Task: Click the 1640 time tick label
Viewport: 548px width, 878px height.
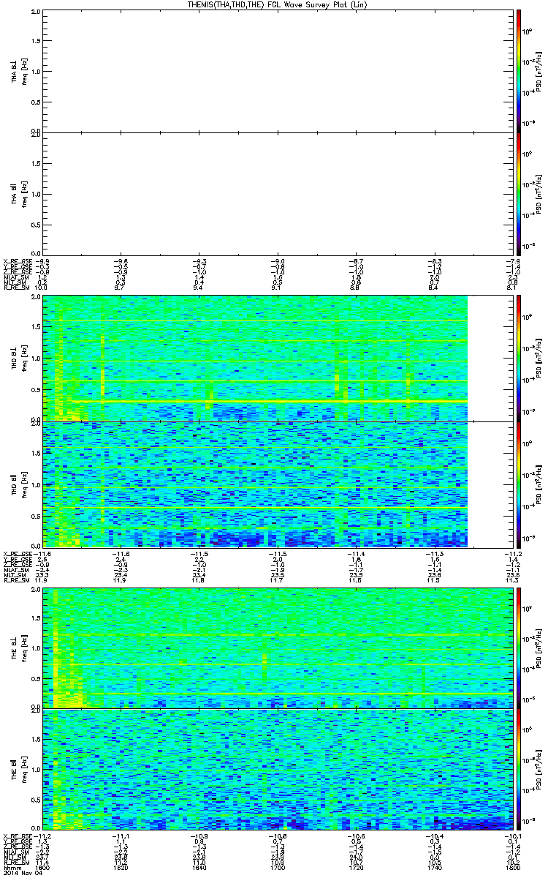Action: pos(199,867)
